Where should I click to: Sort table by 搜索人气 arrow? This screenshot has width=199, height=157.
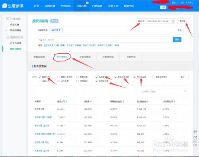(x=66, y=101)
